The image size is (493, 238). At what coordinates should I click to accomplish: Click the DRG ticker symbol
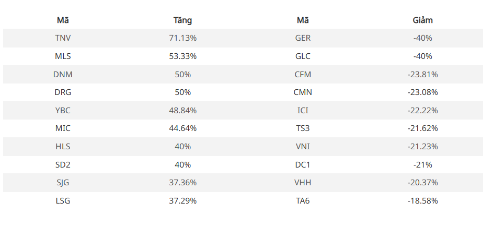pos(63,92)
